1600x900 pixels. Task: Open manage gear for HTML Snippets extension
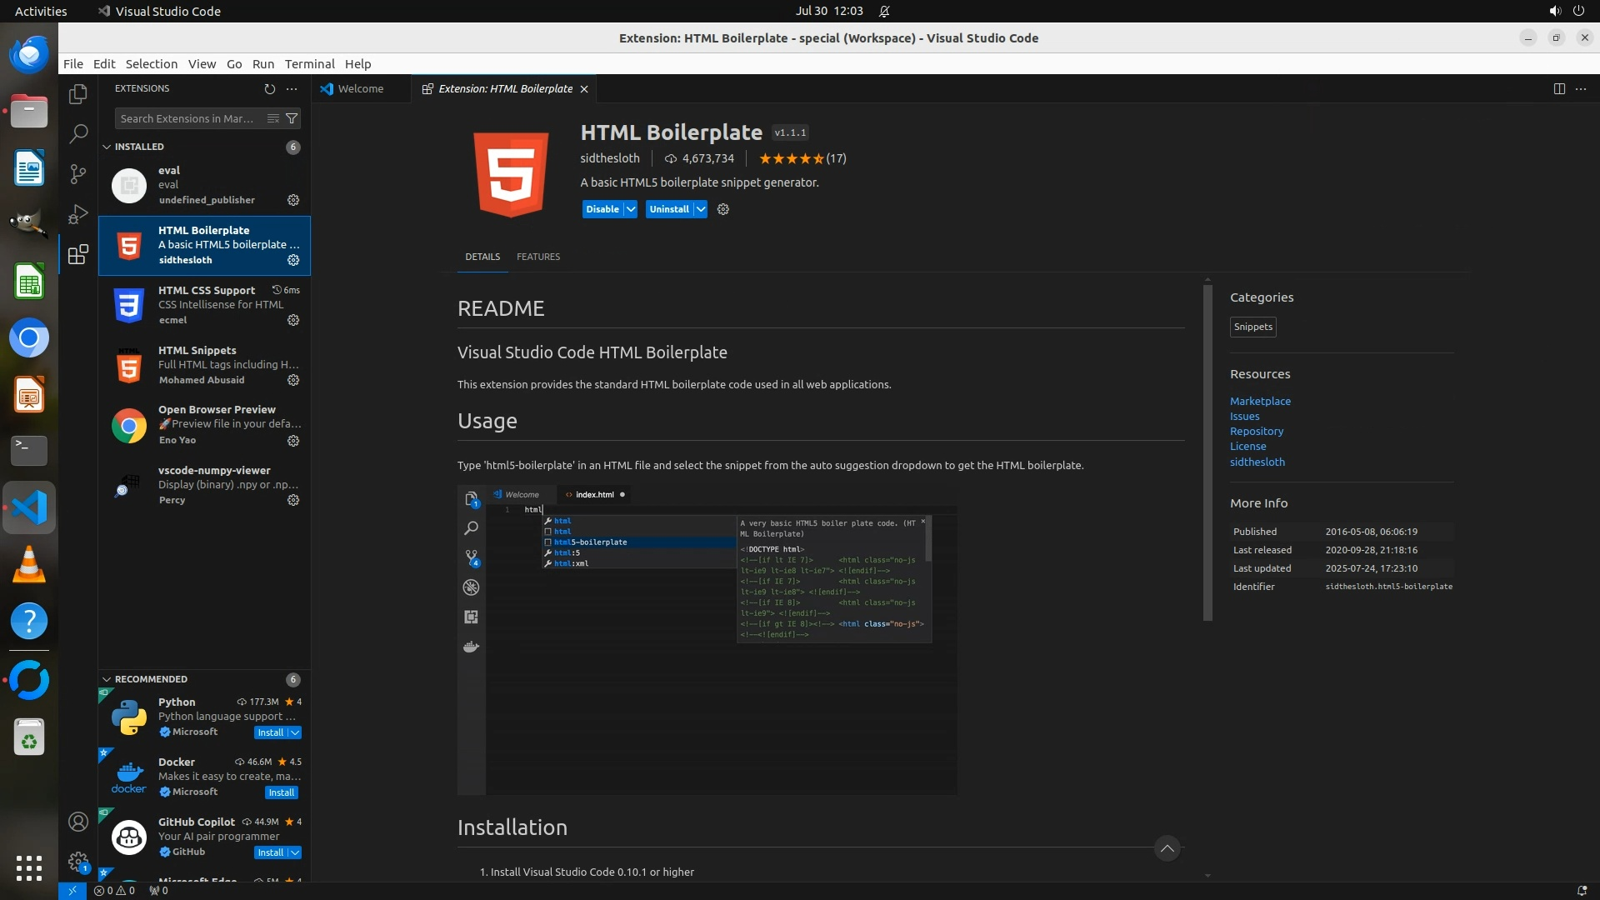click(x=293, y=380)
